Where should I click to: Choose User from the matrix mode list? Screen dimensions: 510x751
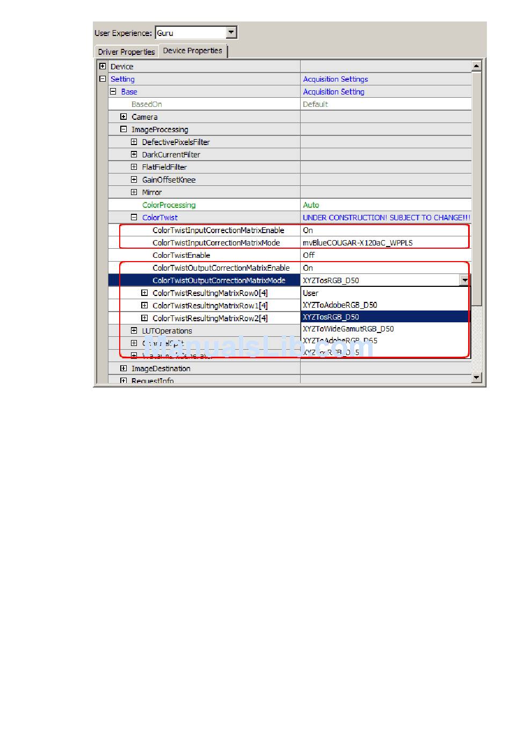coord(385,293)
